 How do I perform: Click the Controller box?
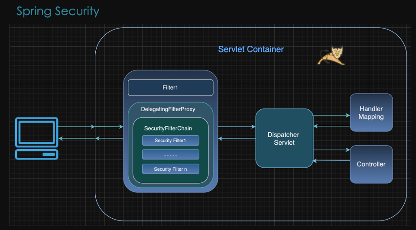click(371, 164)
